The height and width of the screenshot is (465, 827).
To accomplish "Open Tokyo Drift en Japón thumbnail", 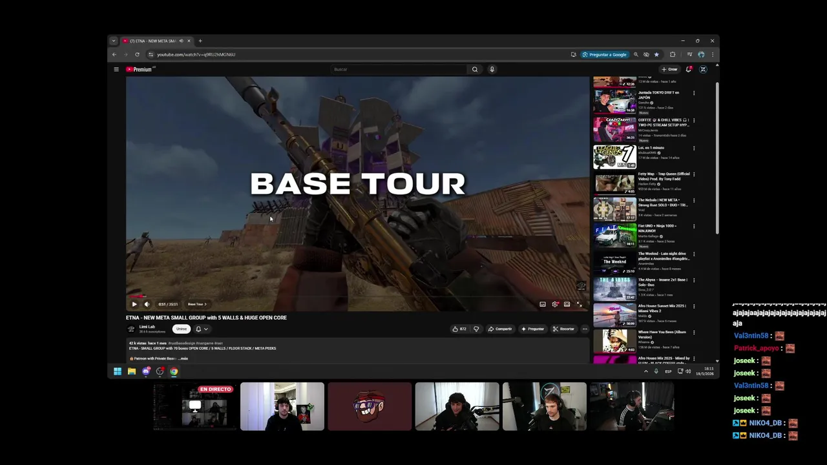I will point(614,102).
